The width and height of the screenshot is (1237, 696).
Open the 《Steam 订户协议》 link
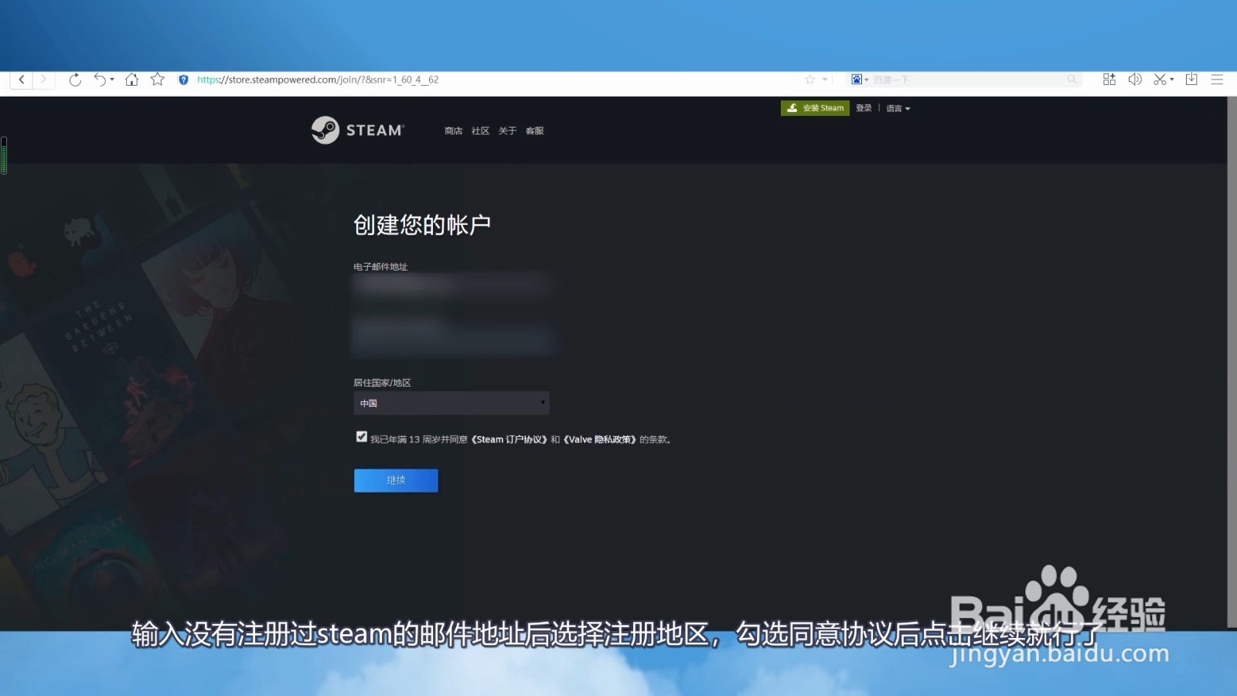click(509, 439)
